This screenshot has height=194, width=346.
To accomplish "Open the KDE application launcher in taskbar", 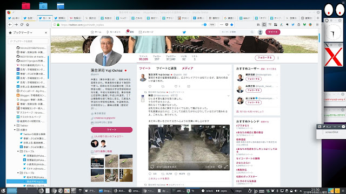I will pos(3,190).
